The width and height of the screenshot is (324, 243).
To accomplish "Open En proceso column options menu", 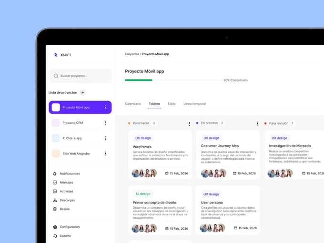I will (257, 123).
